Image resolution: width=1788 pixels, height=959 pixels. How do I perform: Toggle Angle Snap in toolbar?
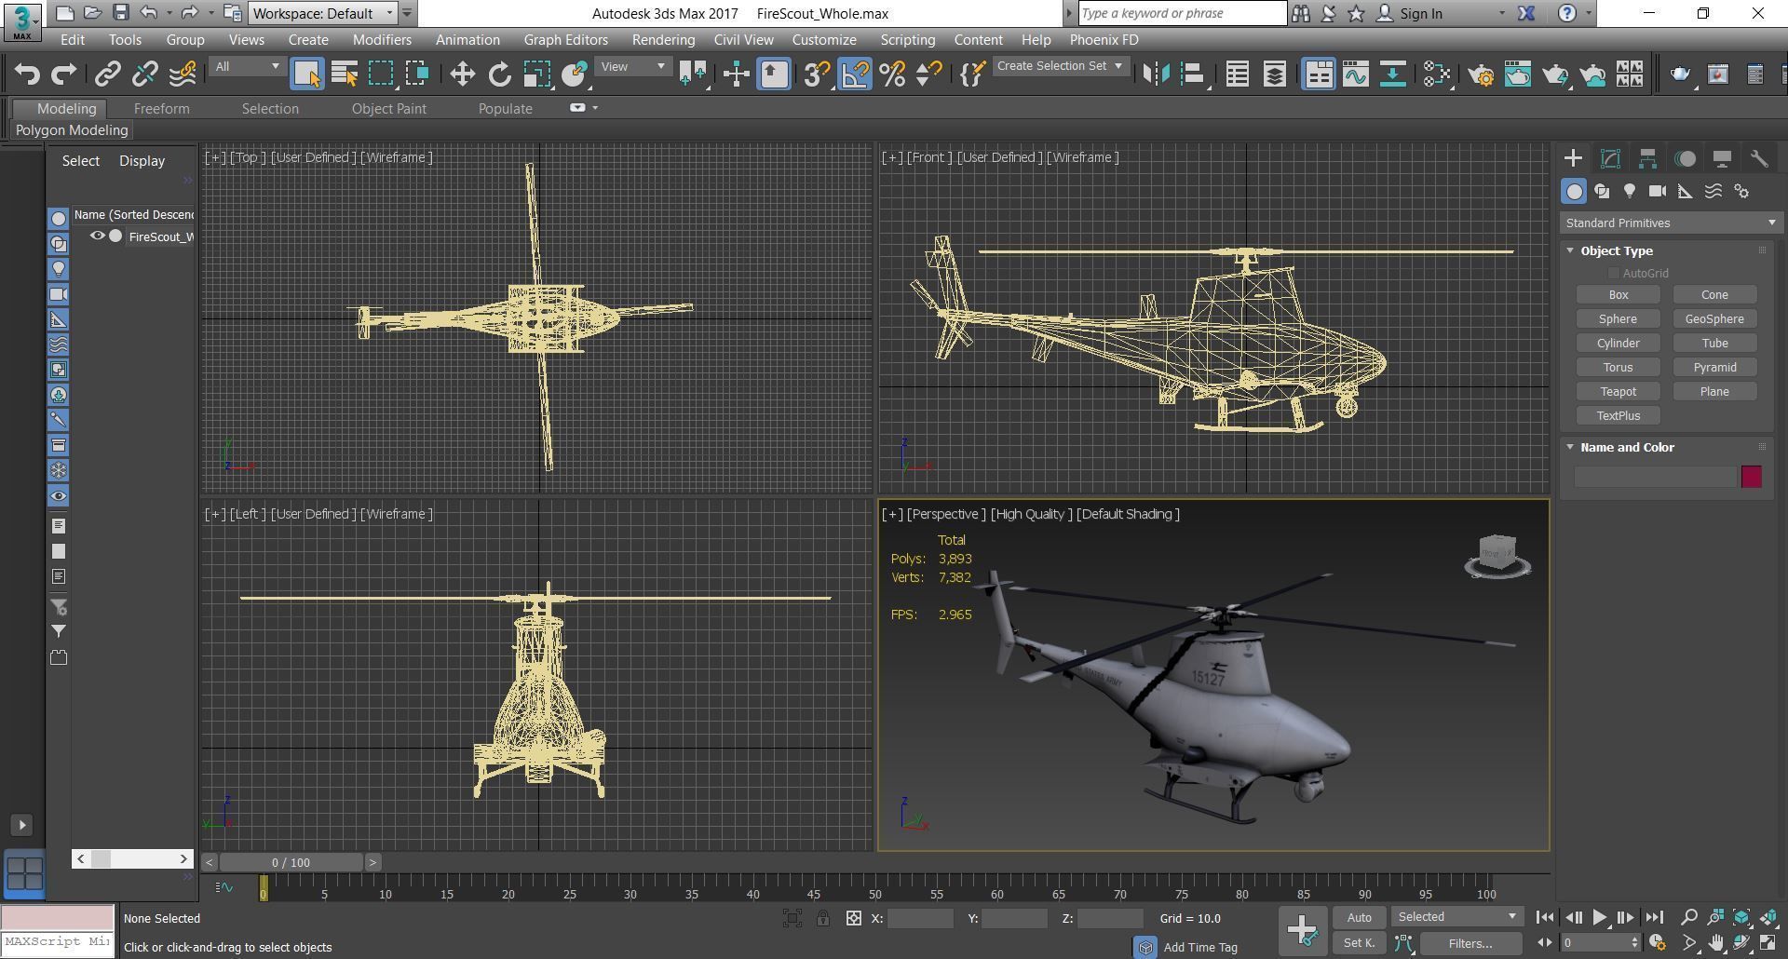(855, 74)
